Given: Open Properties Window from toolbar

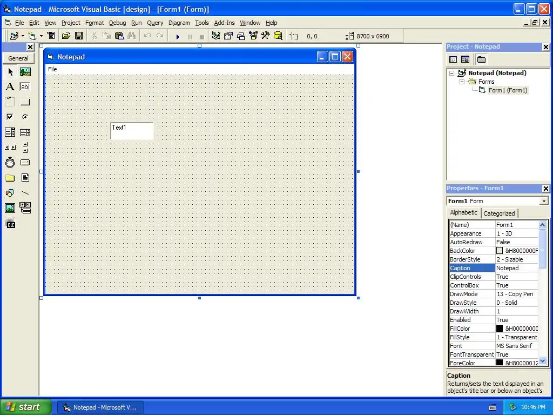Looking at the screenshot, I should (x=228, y=36).
